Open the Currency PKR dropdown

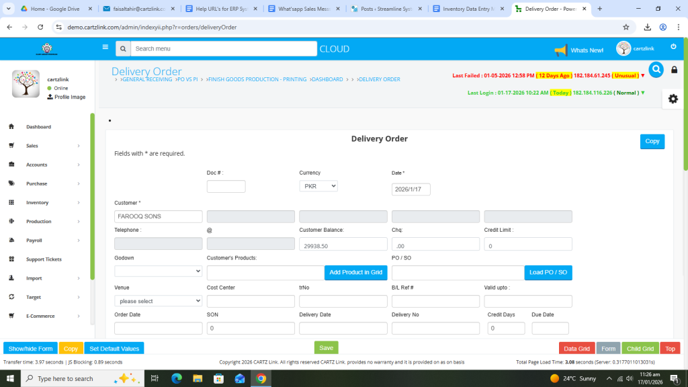pyautogui.click(x=318, y=186)
